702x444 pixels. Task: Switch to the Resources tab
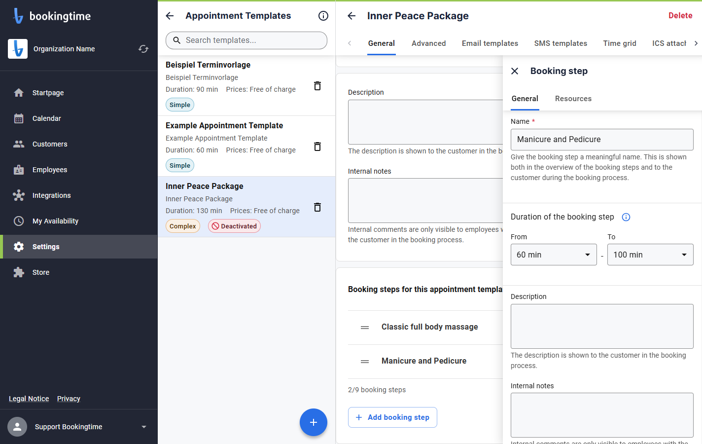tap(573, 99)
